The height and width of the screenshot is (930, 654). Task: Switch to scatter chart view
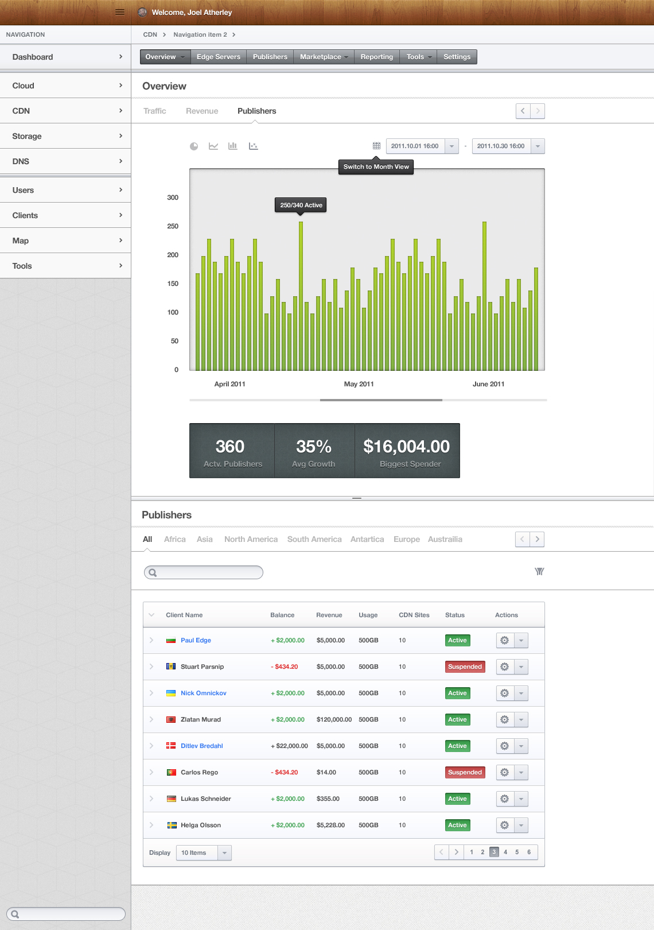(253, 146)
